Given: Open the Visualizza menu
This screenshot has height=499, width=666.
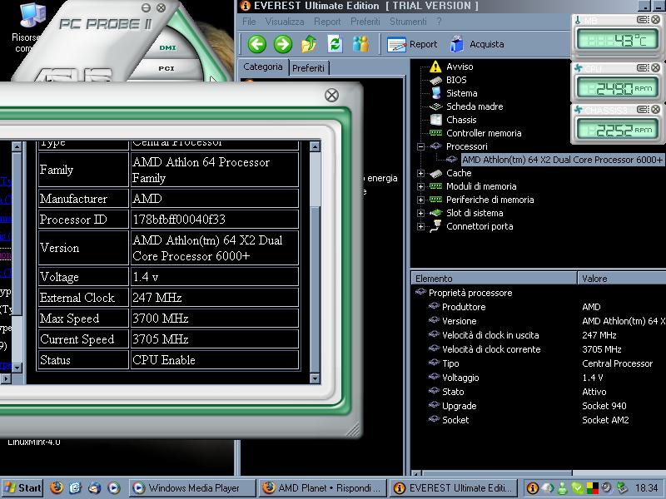Looking at the screenshot, I should [x=284, y=22].
